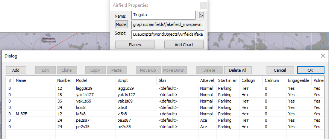
Task: Click the Number column header
Action: click(65, 80)
